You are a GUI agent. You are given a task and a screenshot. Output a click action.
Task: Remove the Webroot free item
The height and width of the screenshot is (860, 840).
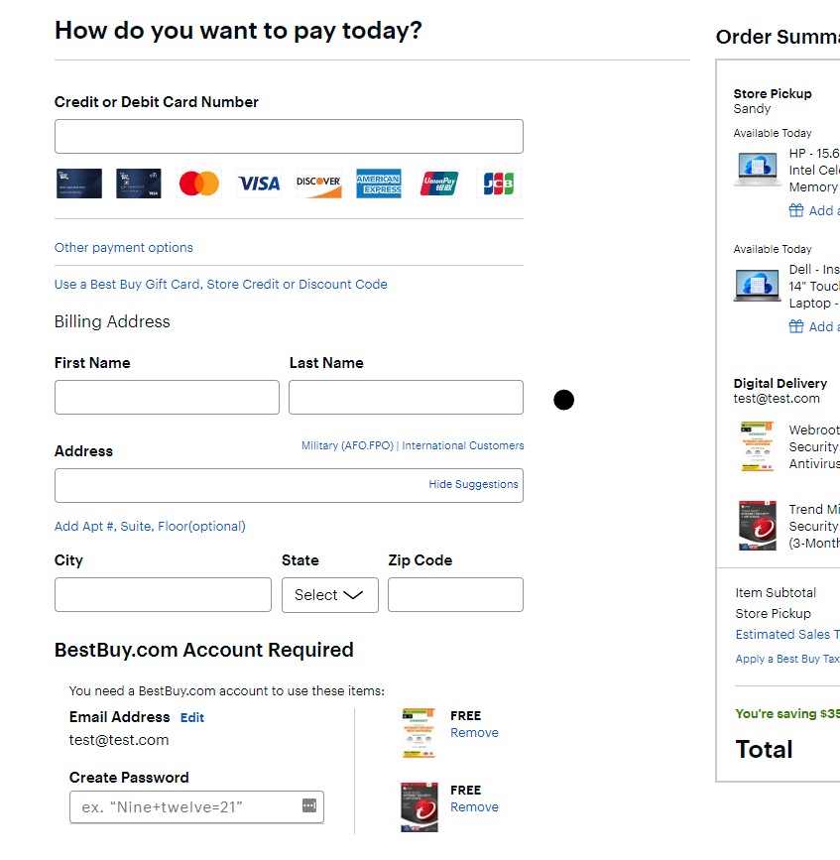[x=474, y=733]
